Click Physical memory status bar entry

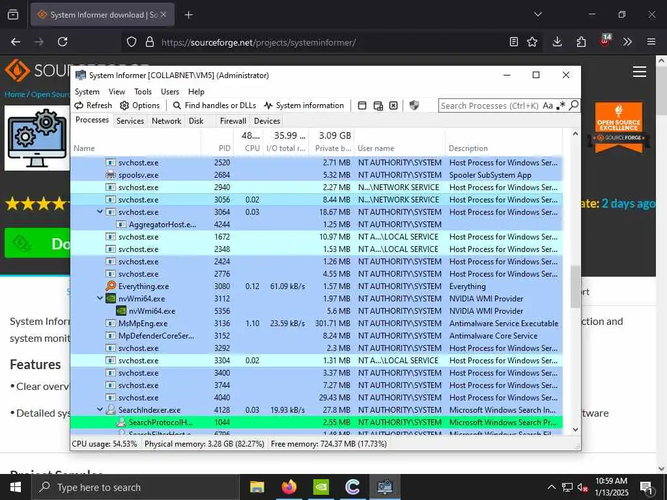(x=205, y=444)
